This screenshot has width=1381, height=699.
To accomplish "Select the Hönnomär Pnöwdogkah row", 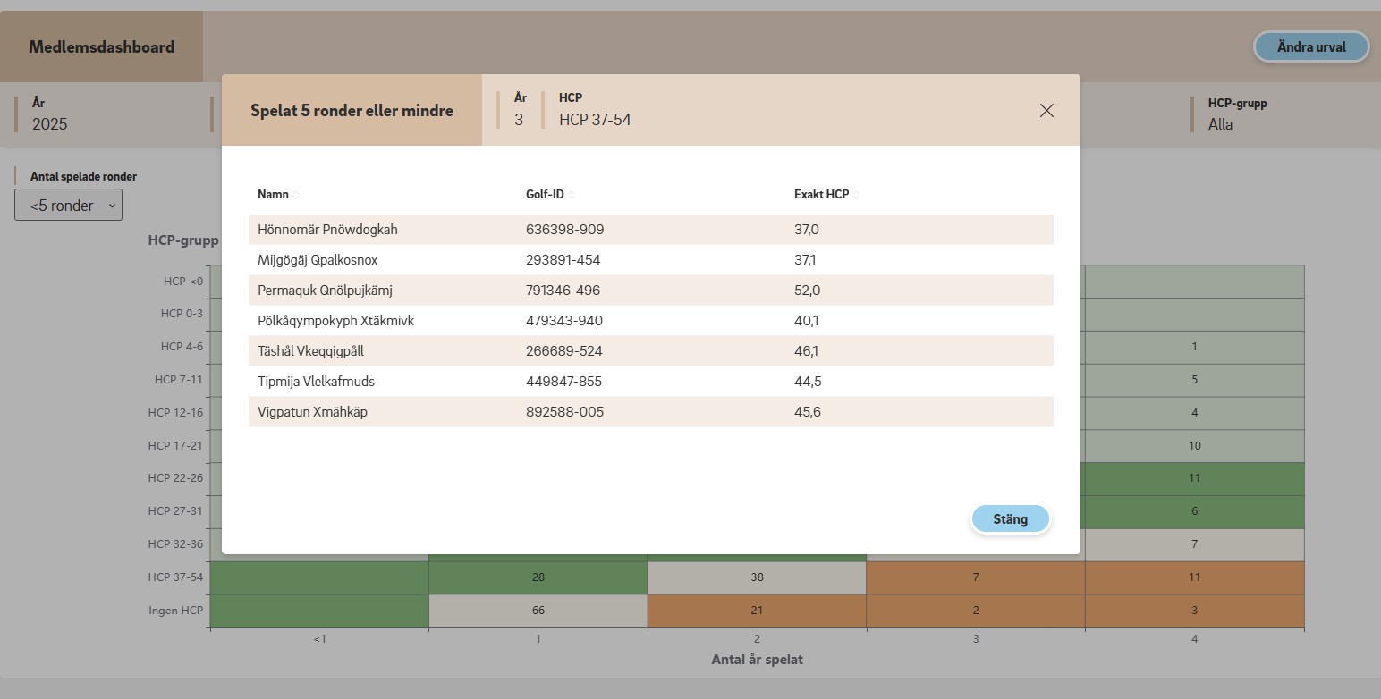I will (x=327, y=230).
